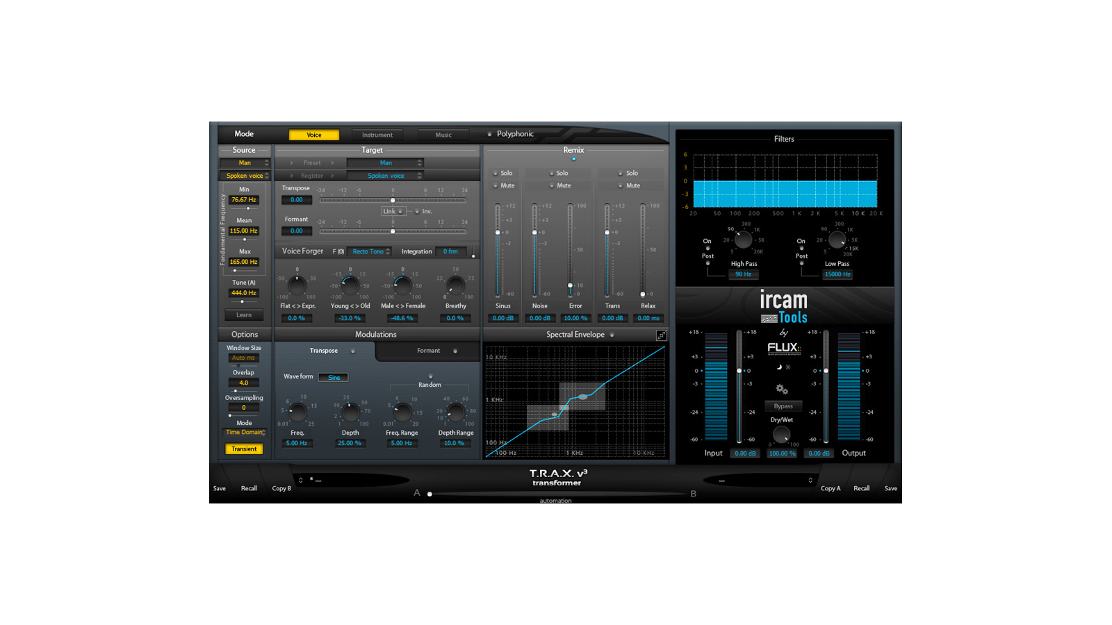Select Voice mode
This screenshot has width=1112, height=625.
tap(314, 135)
